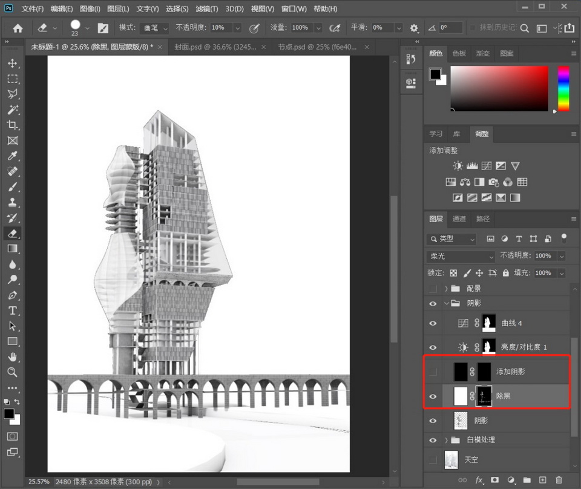Click the Brightness/Contrast adjustment icon
This screenshot has width=581, height=489.
click(x=458, y=166)
